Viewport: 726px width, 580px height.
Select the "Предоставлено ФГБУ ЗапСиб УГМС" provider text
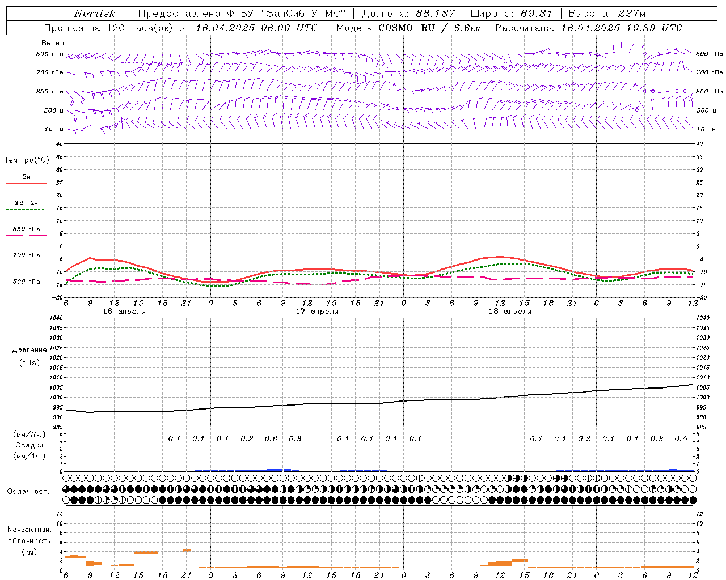[x=242, y=14]
